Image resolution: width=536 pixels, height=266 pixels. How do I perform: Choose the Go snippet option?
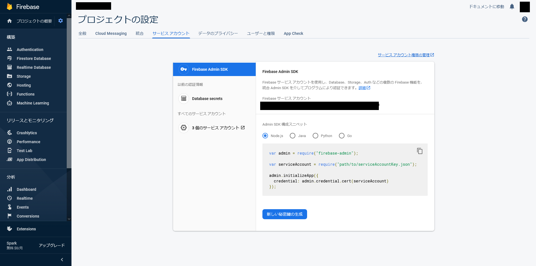(x=342, y=136)
